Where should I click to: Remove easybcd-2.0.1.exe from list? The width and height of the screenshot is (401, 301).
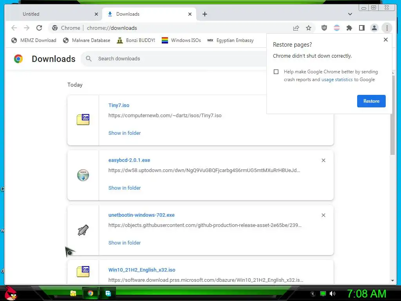(323, 160)
